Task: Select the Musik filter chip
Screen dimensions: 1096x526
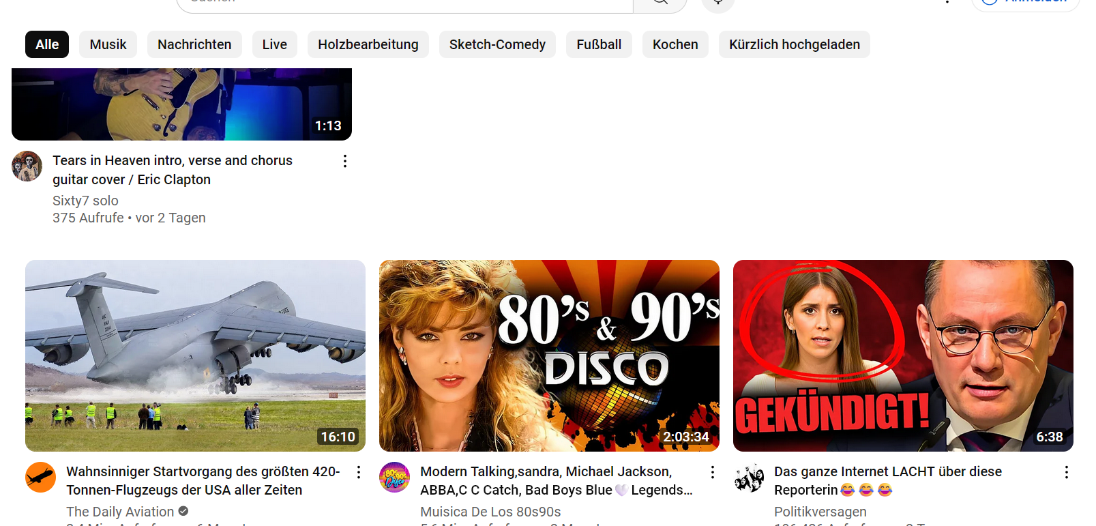Action: click(x=108, y=44)
